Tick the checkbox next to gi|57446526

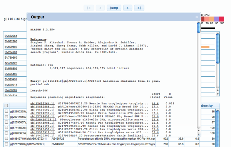(6, 127)
